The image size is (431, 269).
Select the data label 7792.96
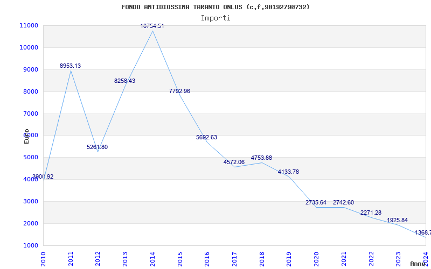179,91
